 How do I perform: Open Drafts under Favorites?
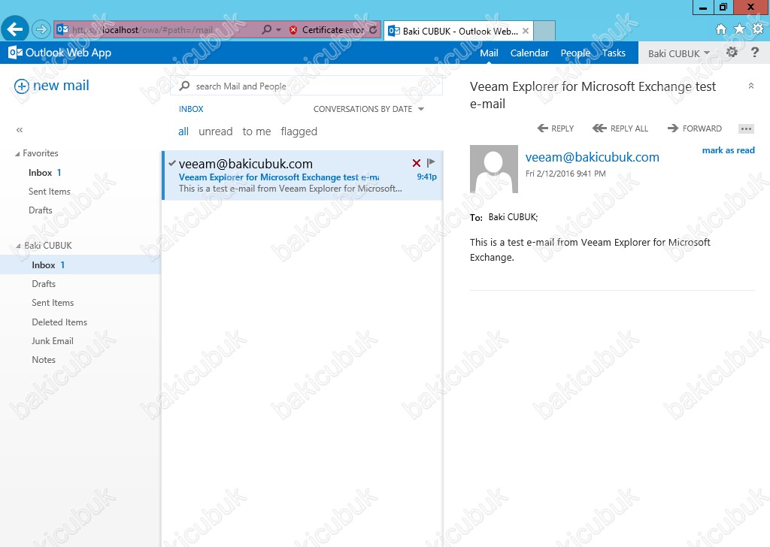41,210
